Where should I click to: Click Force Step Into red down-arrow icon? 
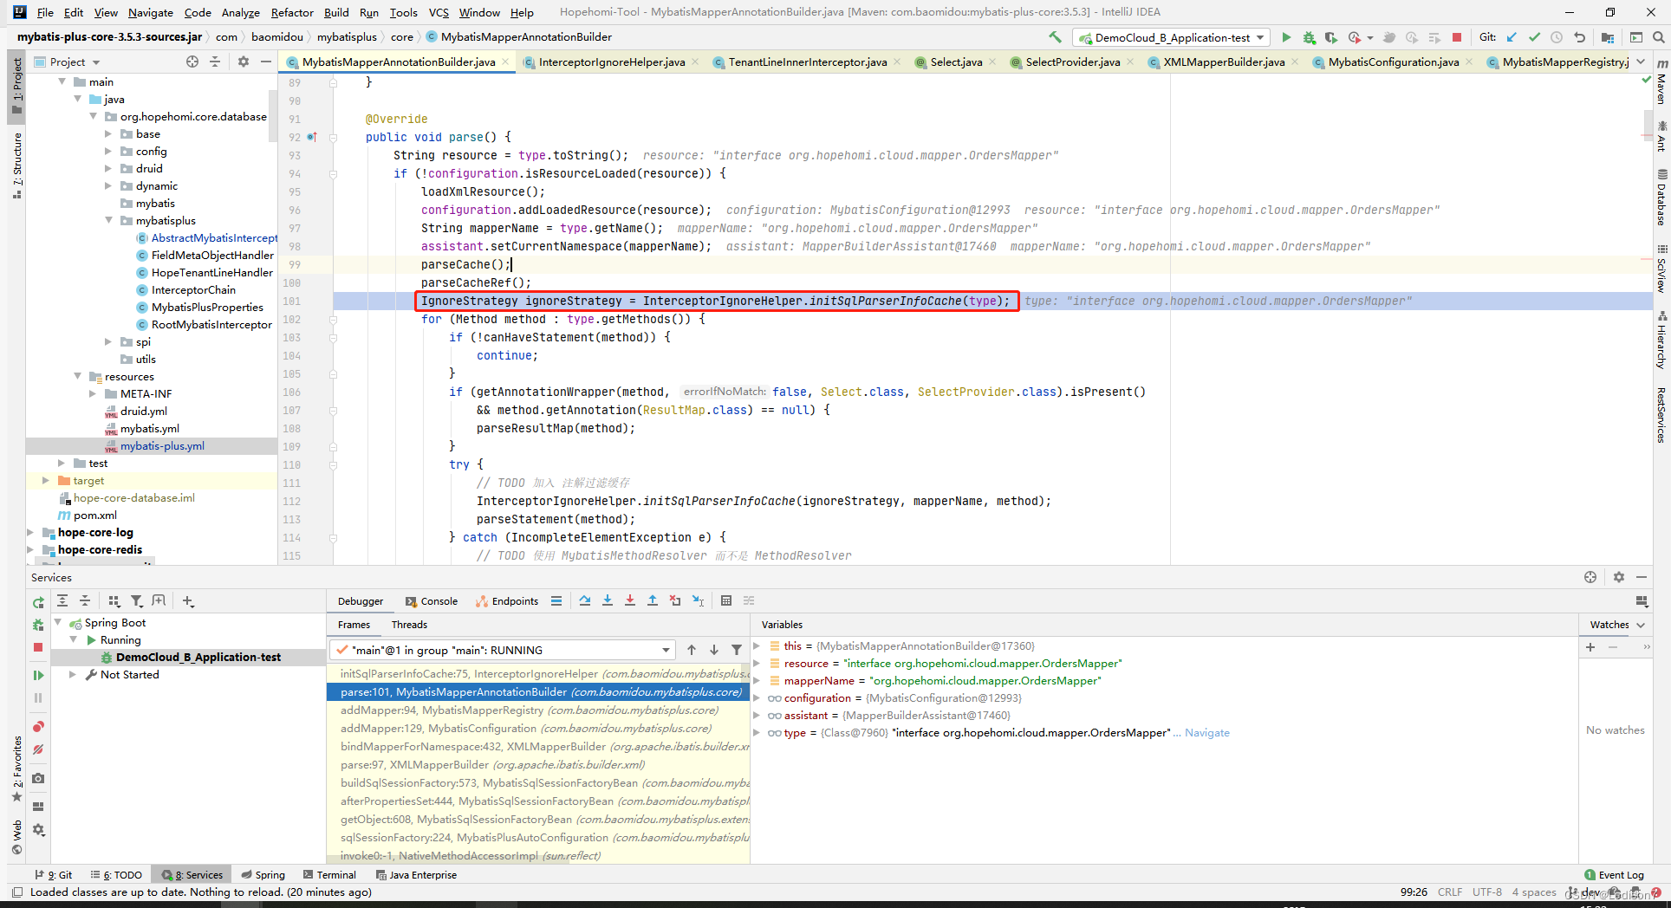(630, 600)
